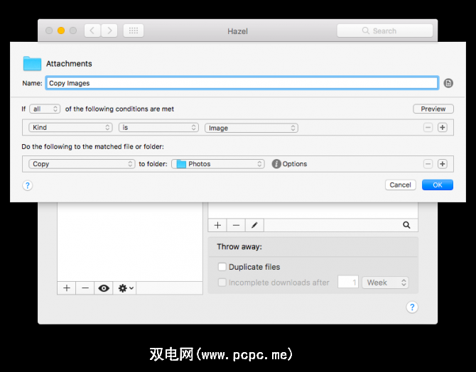Open help in the Hazel main window
Viewport: 476px width, 372px height.
click(412, 307)
